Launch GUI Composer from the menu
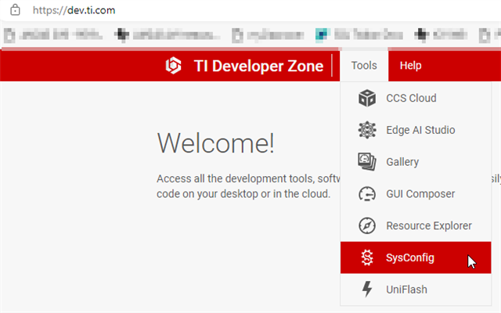This screenshot has width=501, height=313. pyautogui.click(x=416, y=193)
